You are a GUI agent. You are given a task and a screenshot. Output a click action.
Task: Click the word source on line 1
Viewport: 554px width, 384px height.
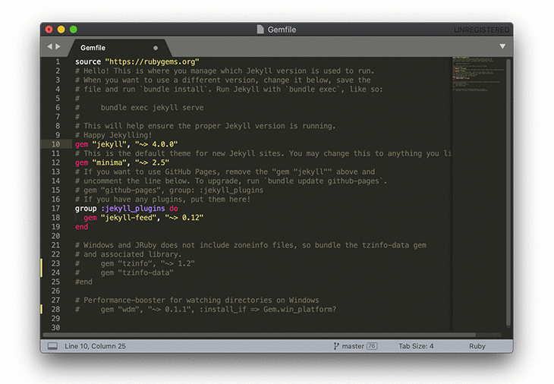click(x=88, y=61)
